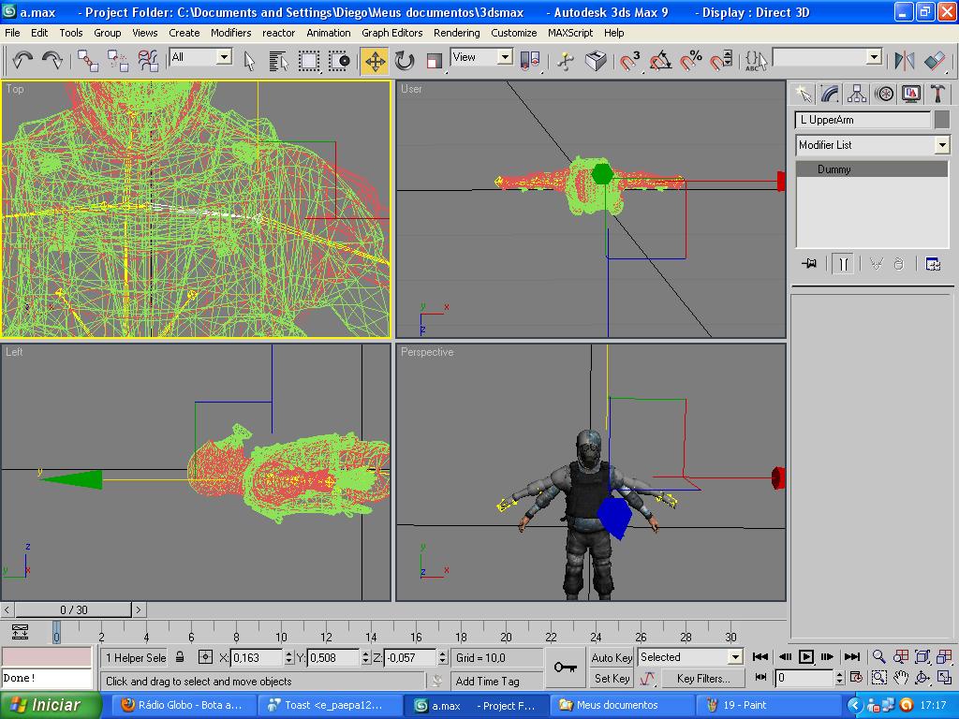Click the Select and Link icon
Screen dimensions: 959x719
point(88,61)
